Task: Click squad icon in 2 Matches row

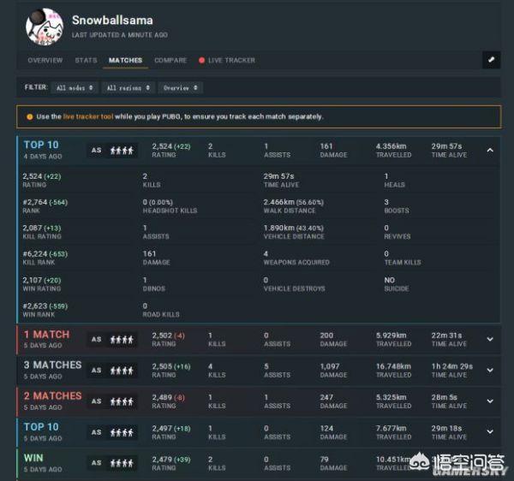Action: [x=122, y=401]
